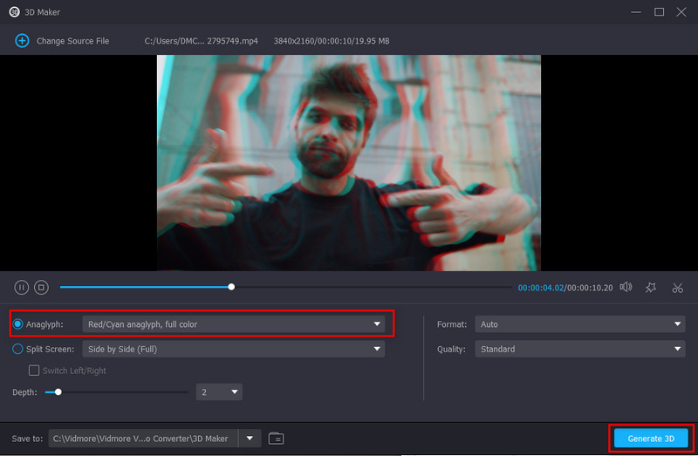This screenshot has width=698, height=456.
Task: Click the Change Source File label
Action: coord(72,41)
